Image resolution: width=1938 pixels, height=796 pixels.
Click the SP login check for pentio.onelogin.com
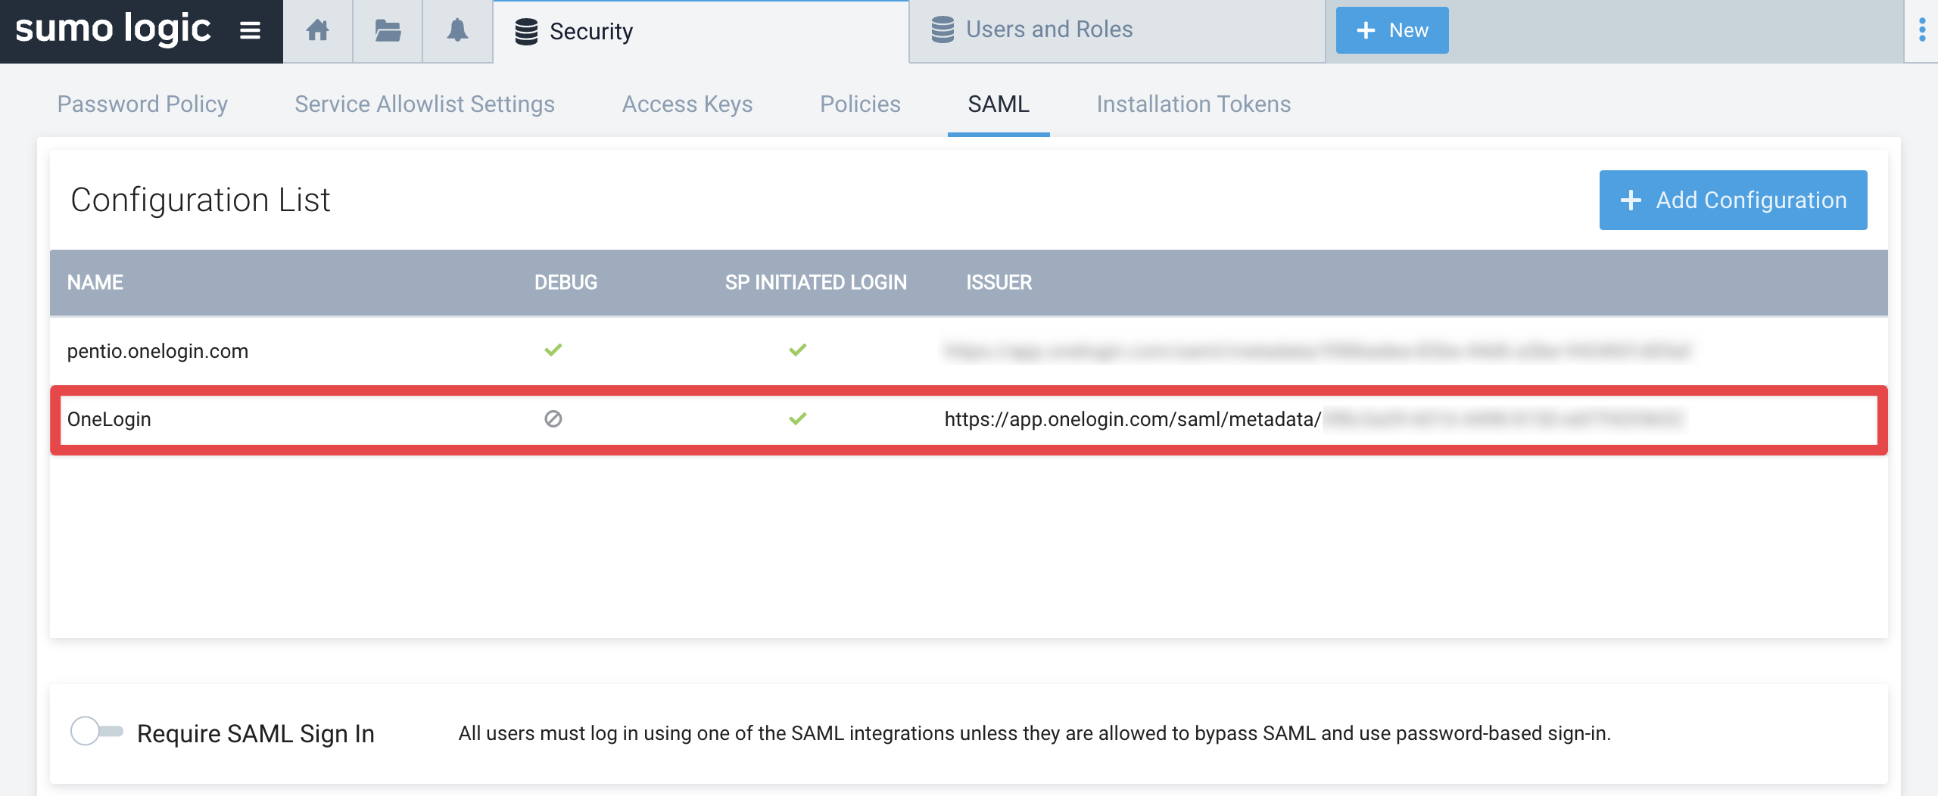pyautogui.click(x=798, y=350)
